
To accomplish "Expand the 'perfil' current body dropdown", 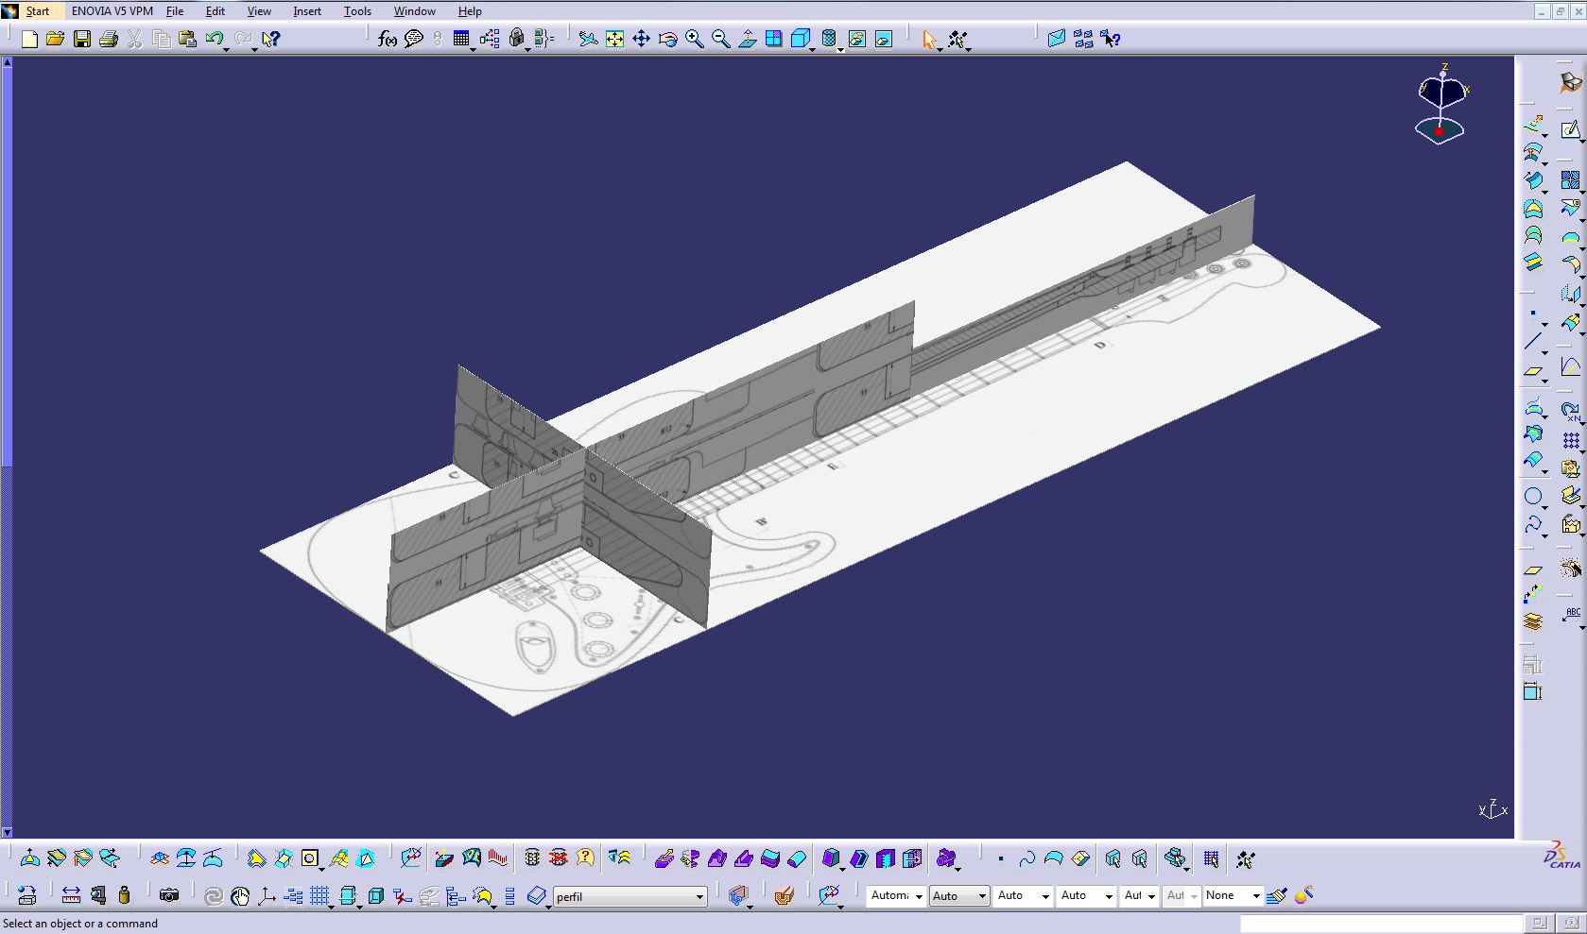I will [699, 896].
